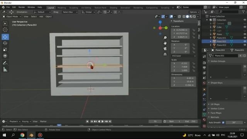Open Render properties tab icon
The width and height of the screenshot is (247, 139).
[x=204, y=63]
